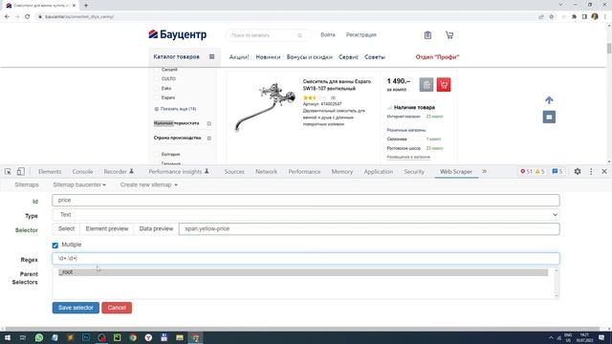The height and width of the screenshot is (344, 612).
Task: Open the Акции! menu link
Action: click(x=239, y=57)
